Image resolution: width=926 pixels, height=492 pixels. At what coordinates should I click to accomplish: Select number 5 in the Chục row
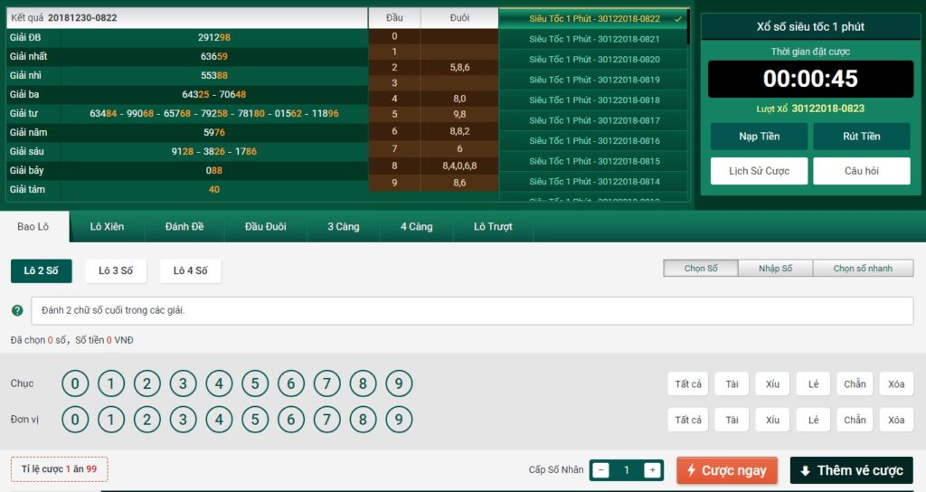point(255,383)
